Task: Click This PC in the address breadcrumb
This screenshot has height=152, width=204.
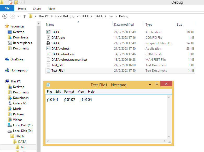Action: click(44, 16)
